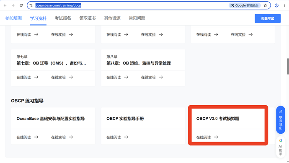Click the 第七章：OB 迁移（OMS）title

pos(51,63)
